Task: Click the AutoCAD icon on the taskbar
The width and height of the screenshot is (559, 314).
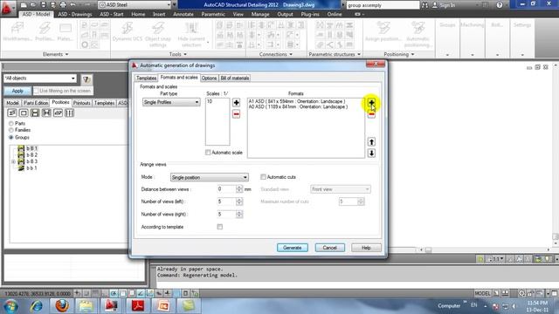Action: tap(111, 305)
